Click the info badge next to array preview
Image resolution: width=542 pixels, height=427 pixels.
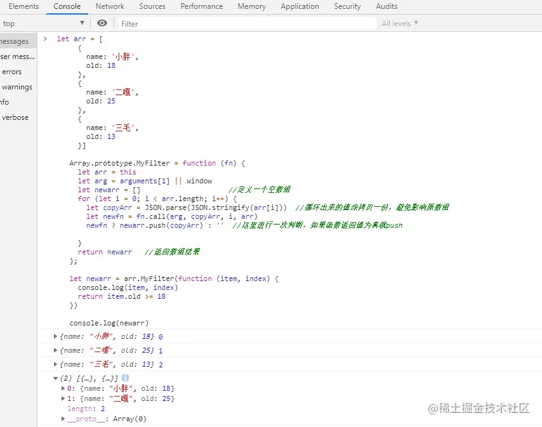pyautogui.click(x=126, y=378)
